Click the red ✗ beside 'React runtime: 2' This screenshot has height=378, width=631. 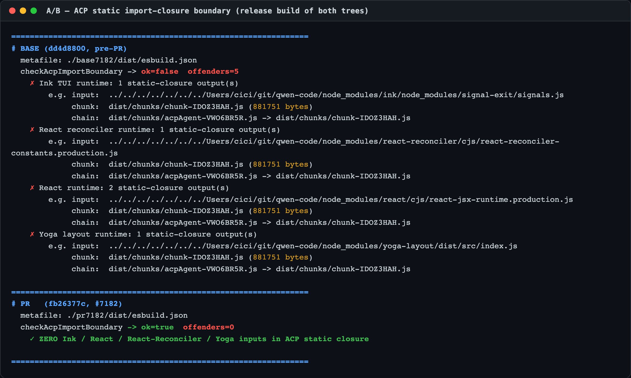click(32, 188)
